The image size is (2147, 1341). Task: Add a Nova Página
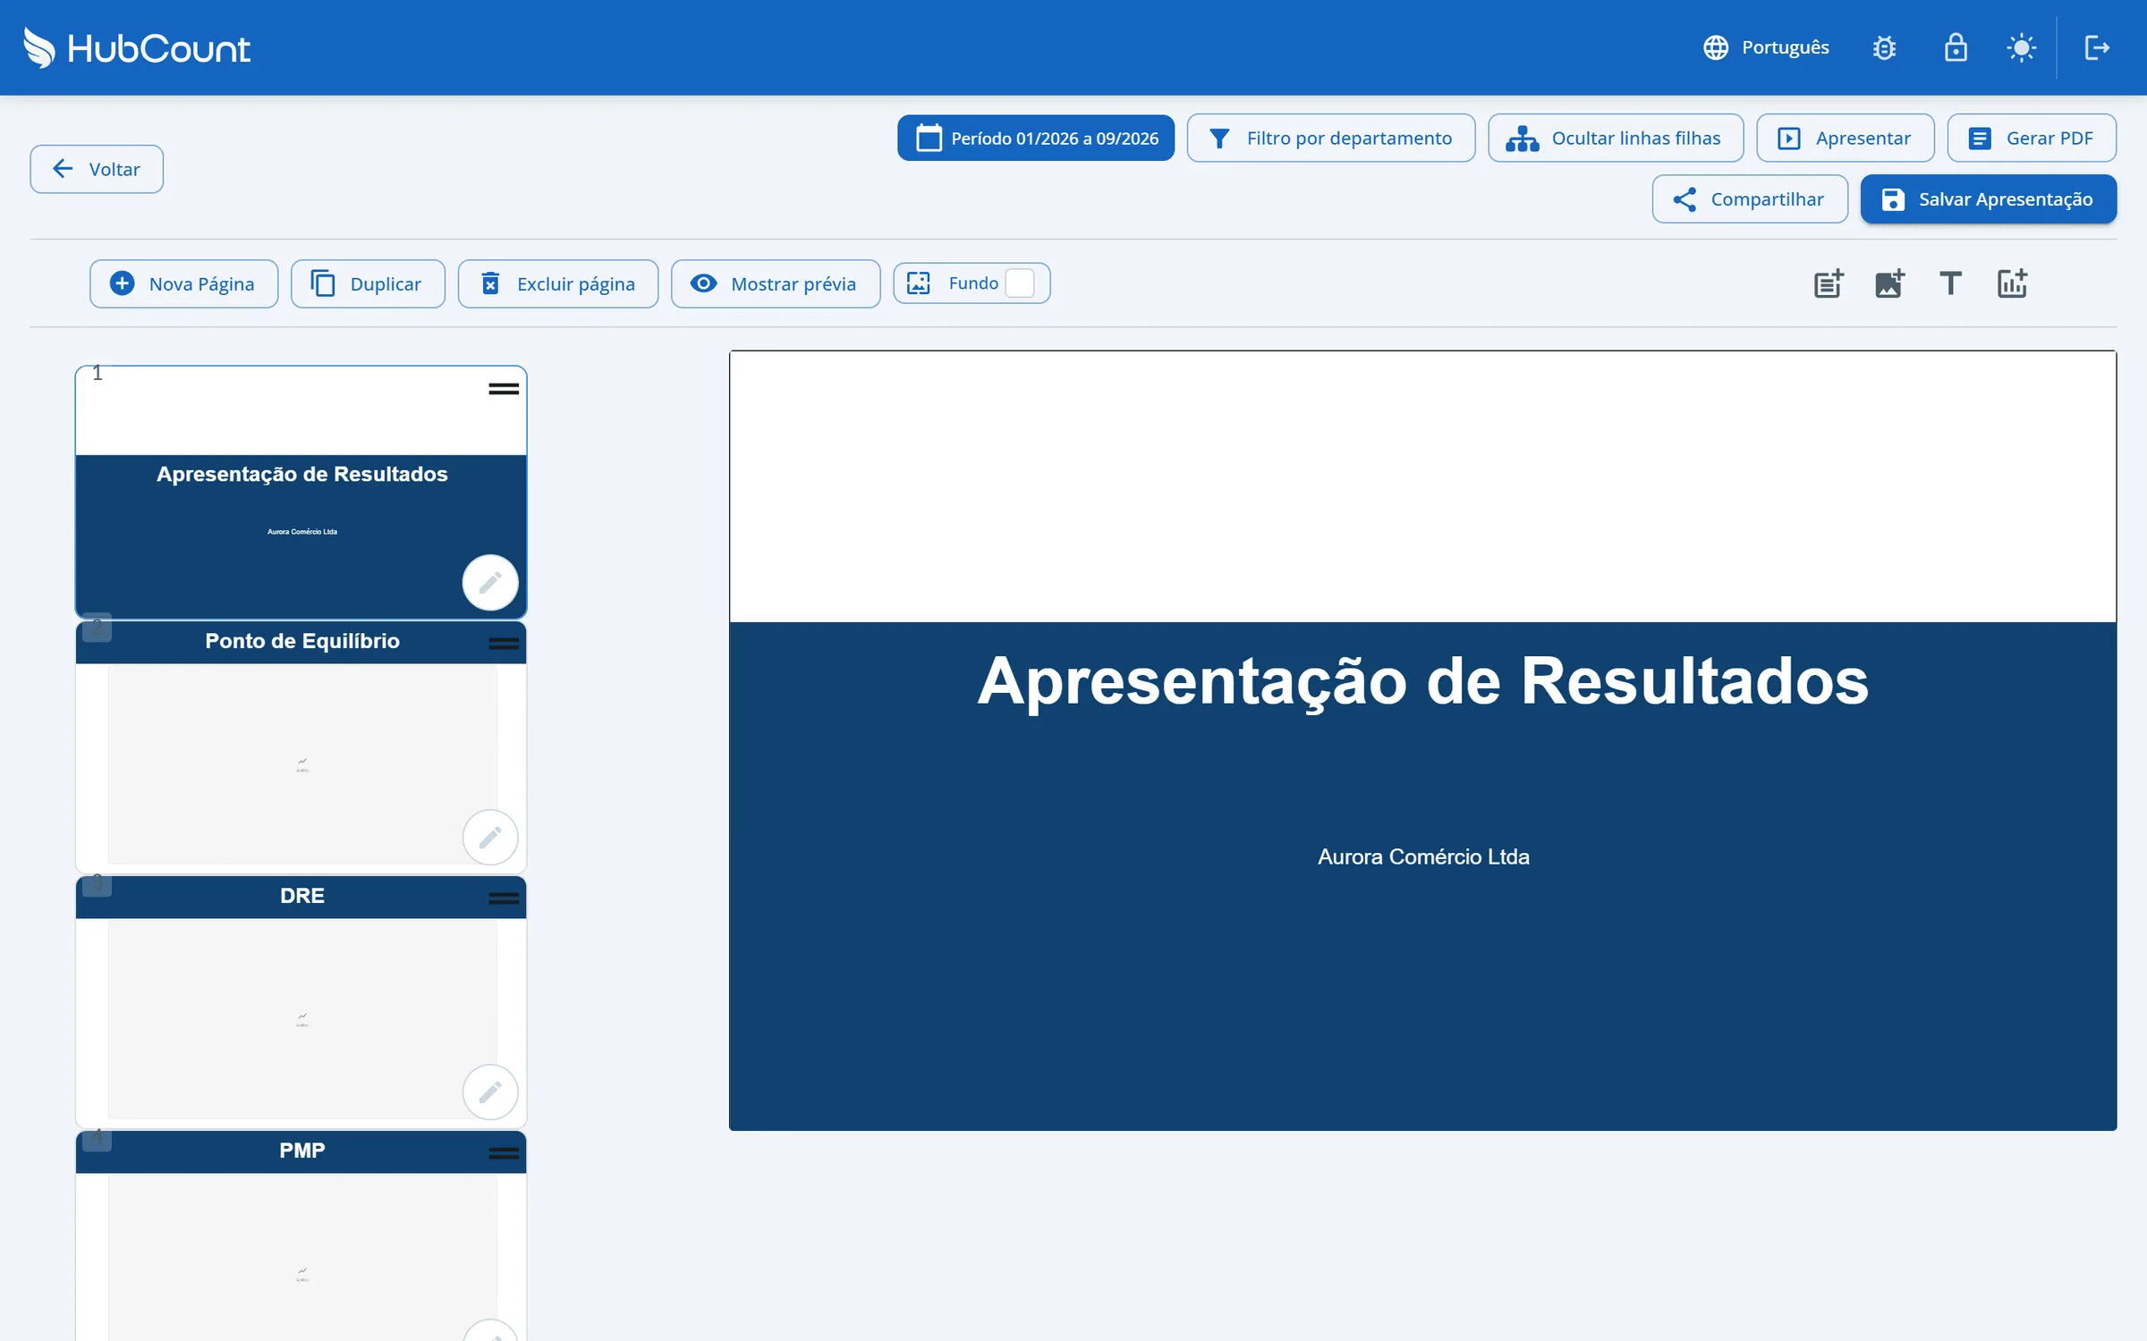[183, 283]
